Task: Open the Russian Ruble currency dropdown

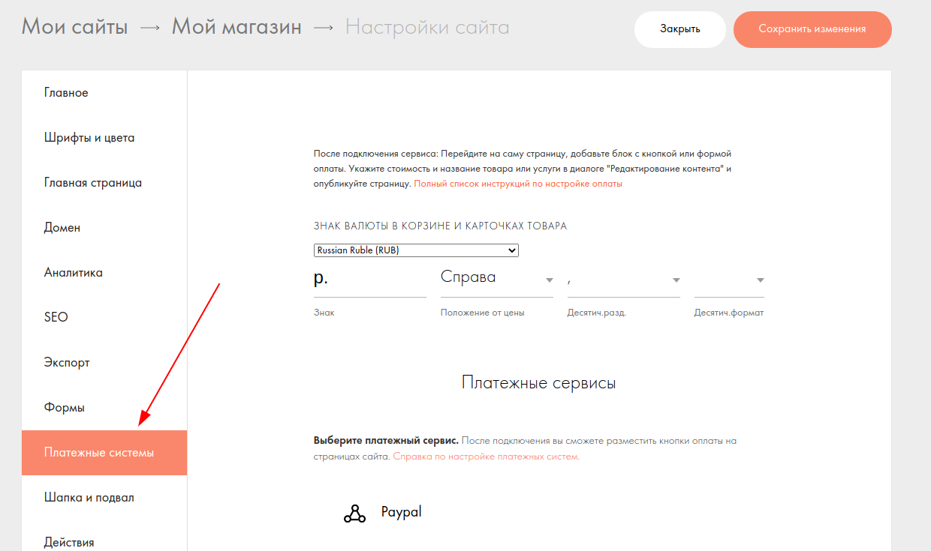Action: (416, 250)
